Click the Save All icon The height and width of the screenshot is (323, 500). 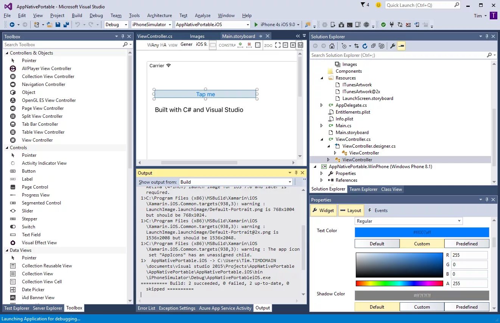66,25
